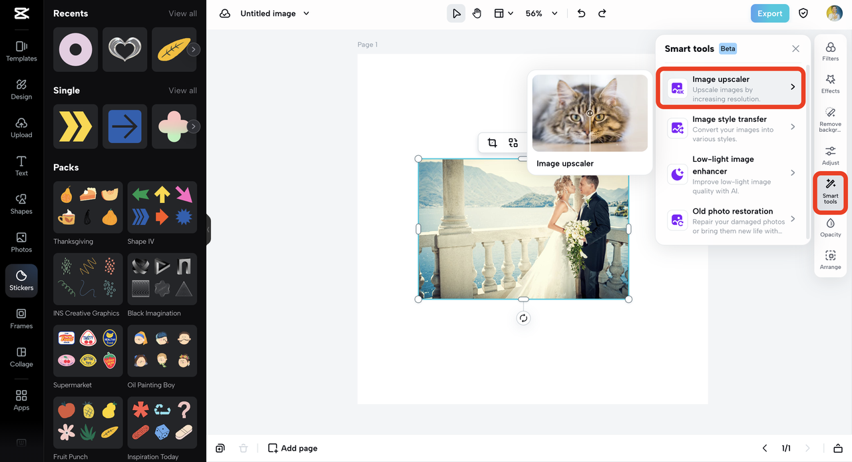This screenshot has width=852, height=462.
Task: Open the Remove background tool
Action: [x=831, y=119]
